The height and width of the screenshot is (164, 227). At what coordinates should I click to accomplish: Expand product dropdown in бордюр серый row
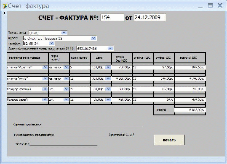[x=45, y=99]
